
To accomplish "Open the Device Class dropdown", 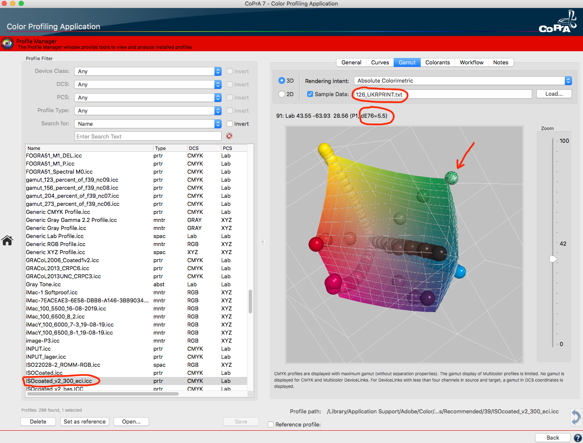I will (148, 71).
